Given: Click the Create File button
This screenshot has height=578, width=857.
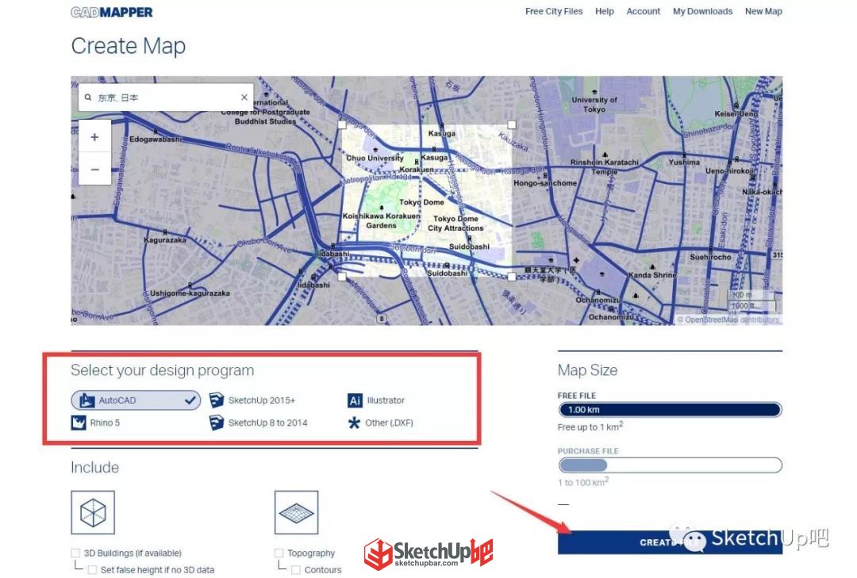Looking at the screenshot, I should click(x=670, y=542).
